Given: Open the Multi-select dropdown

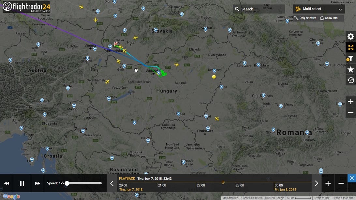Looking at the screenshot, I should 319,9.
